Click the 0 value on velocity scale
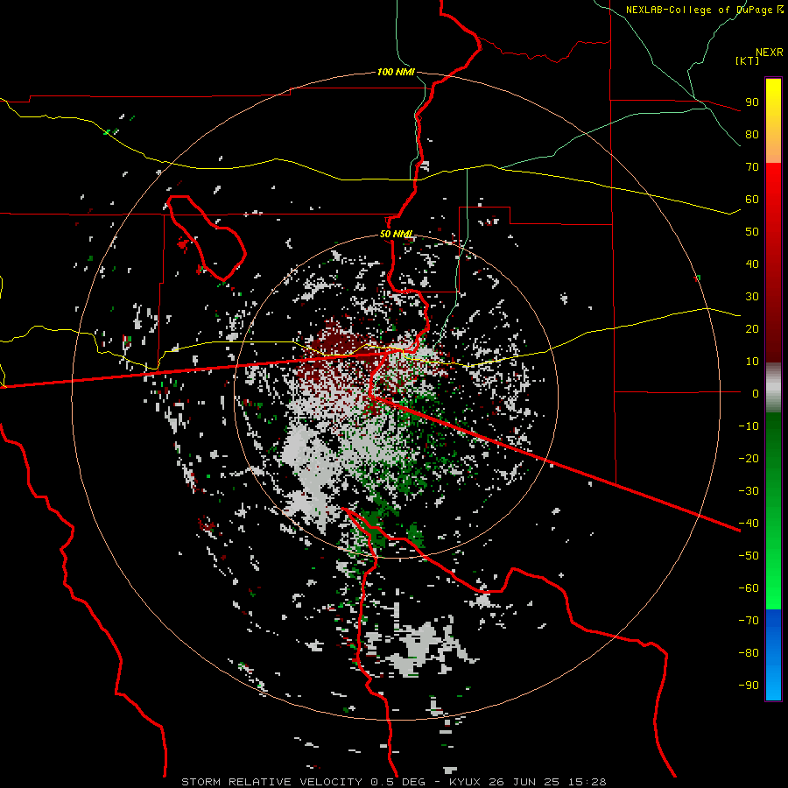Screen dimensions: 788x788 [756, 393]
